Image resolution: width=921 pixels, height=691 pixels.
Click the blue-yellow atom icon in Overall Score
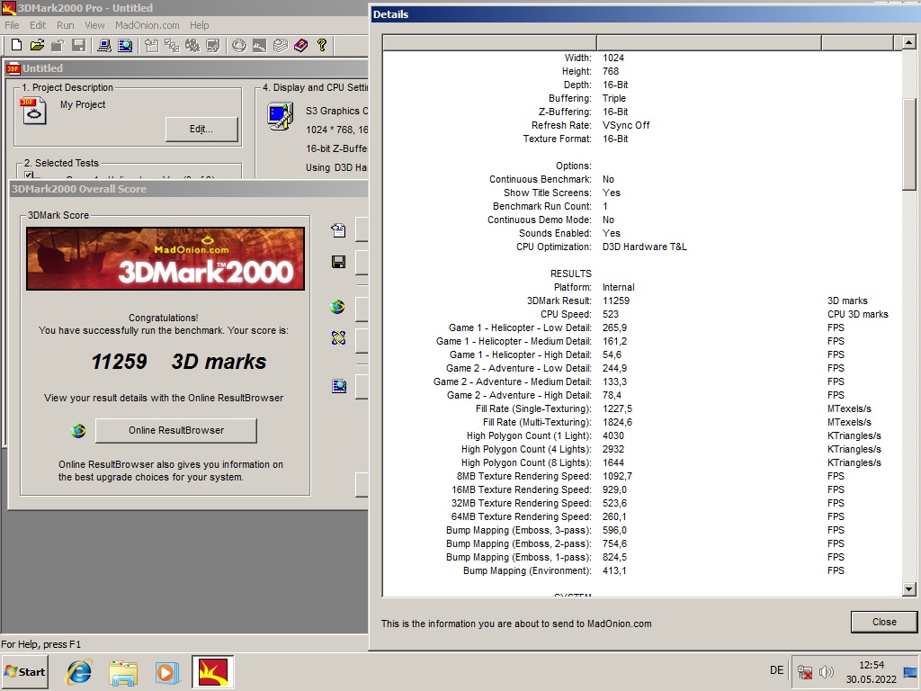(338, 337)
